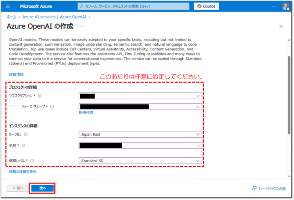Click the < 前へ button

(18, 188)
